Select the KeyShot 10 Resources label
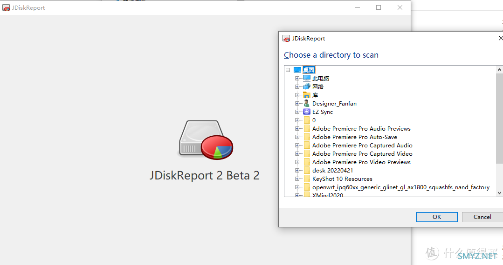 tap(342, 179)
